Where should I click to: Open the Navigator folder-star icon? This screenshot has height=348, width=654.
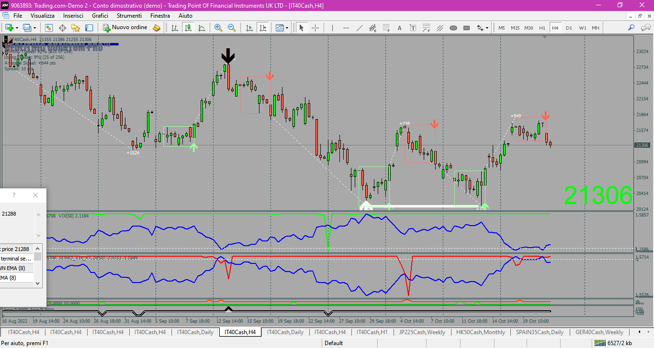(x=76, y=28)
